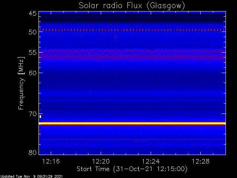This screenshot has width=237, height=178.
Task: Click the 12:20 time tick label
Action: click(101, 162)
